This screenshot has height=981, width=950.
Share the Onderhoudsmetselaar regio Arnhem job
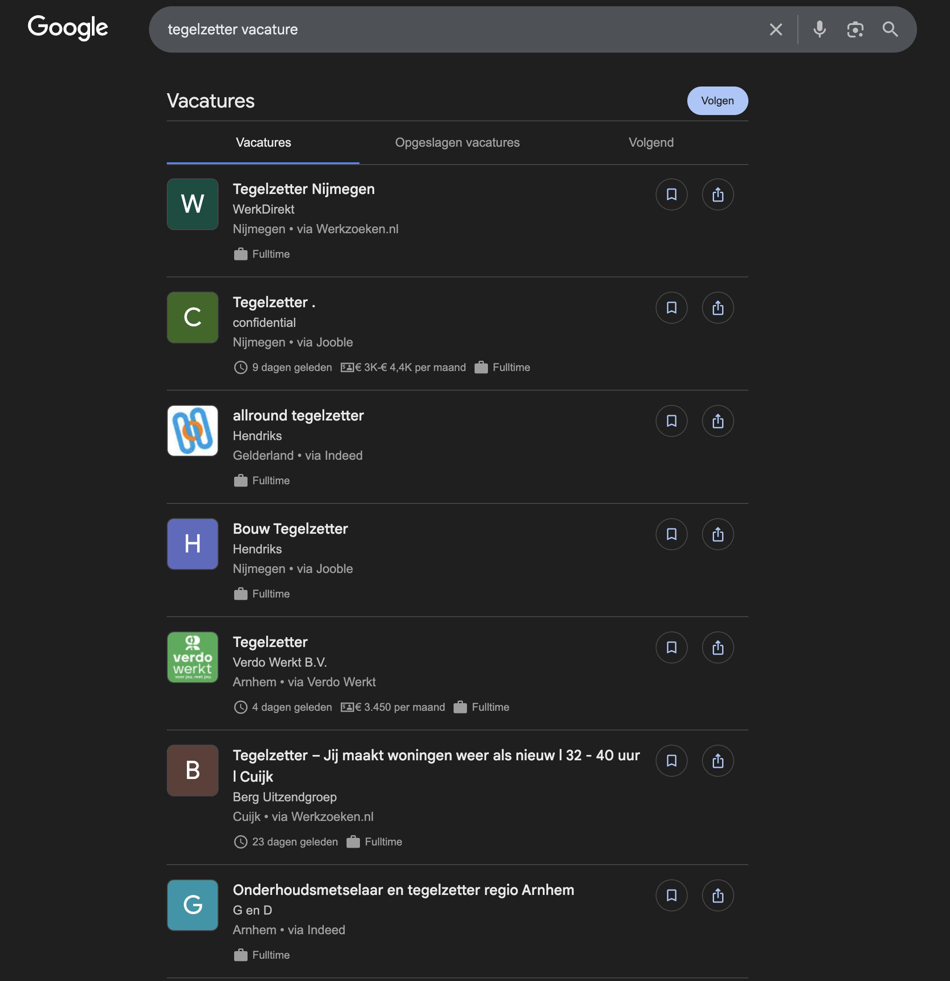pyautogui.click(x=718, y=895)
